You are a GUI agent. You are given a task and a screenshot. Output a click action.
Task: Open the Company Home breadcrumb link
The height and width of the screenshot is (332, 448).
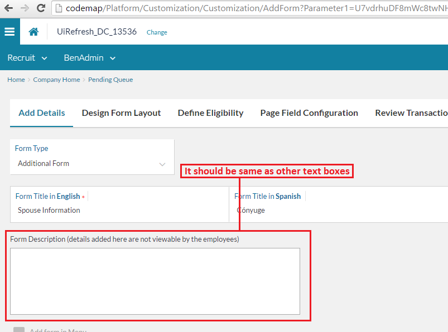[x=56, y=80]
